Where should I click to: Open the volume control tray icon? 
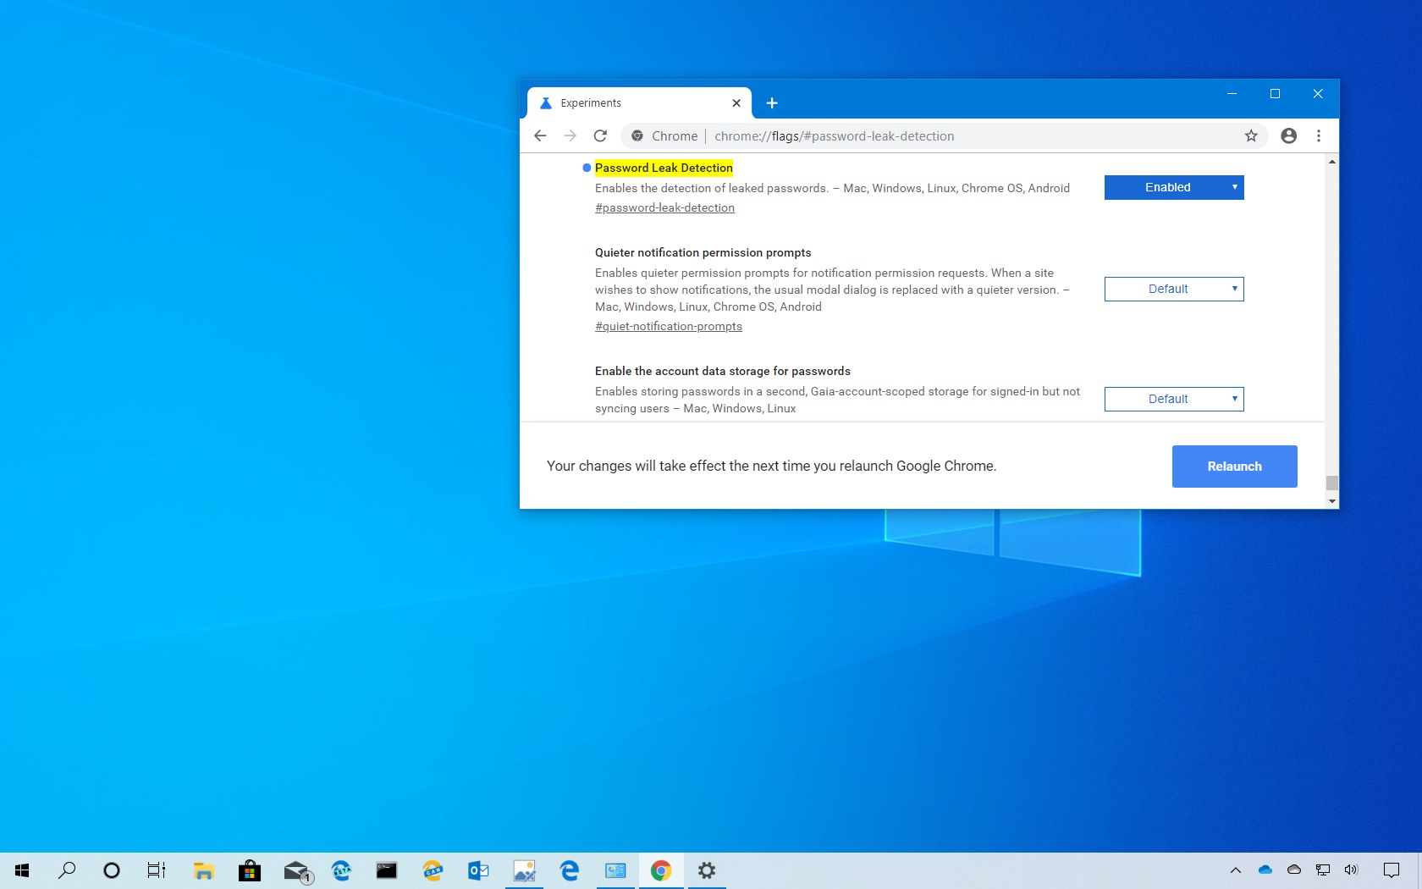(1351, 870)
